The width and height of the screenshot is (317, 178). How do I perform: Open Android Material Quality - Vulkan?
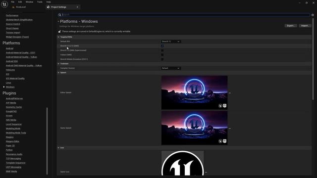click(21, 57)
